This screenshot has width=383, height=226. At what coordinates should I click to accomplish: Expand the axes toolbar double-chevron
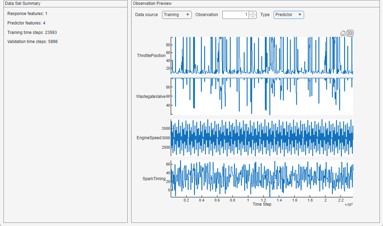pyautogui.click(x=350, y=33)
